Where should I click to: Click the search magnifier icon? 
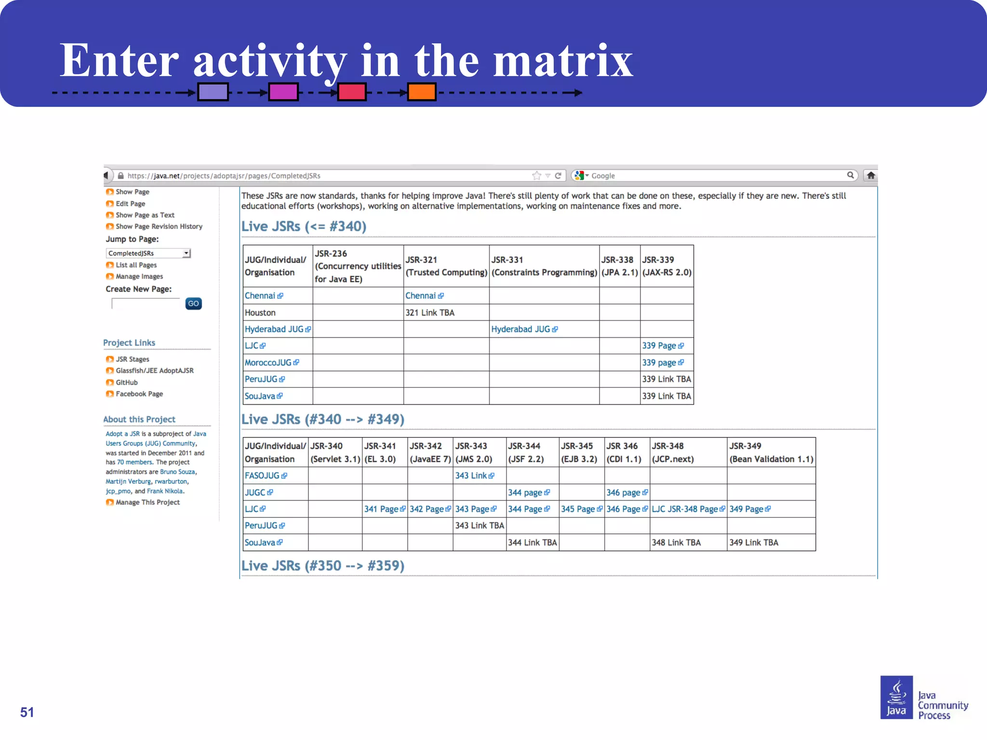(x=851, y=175)
